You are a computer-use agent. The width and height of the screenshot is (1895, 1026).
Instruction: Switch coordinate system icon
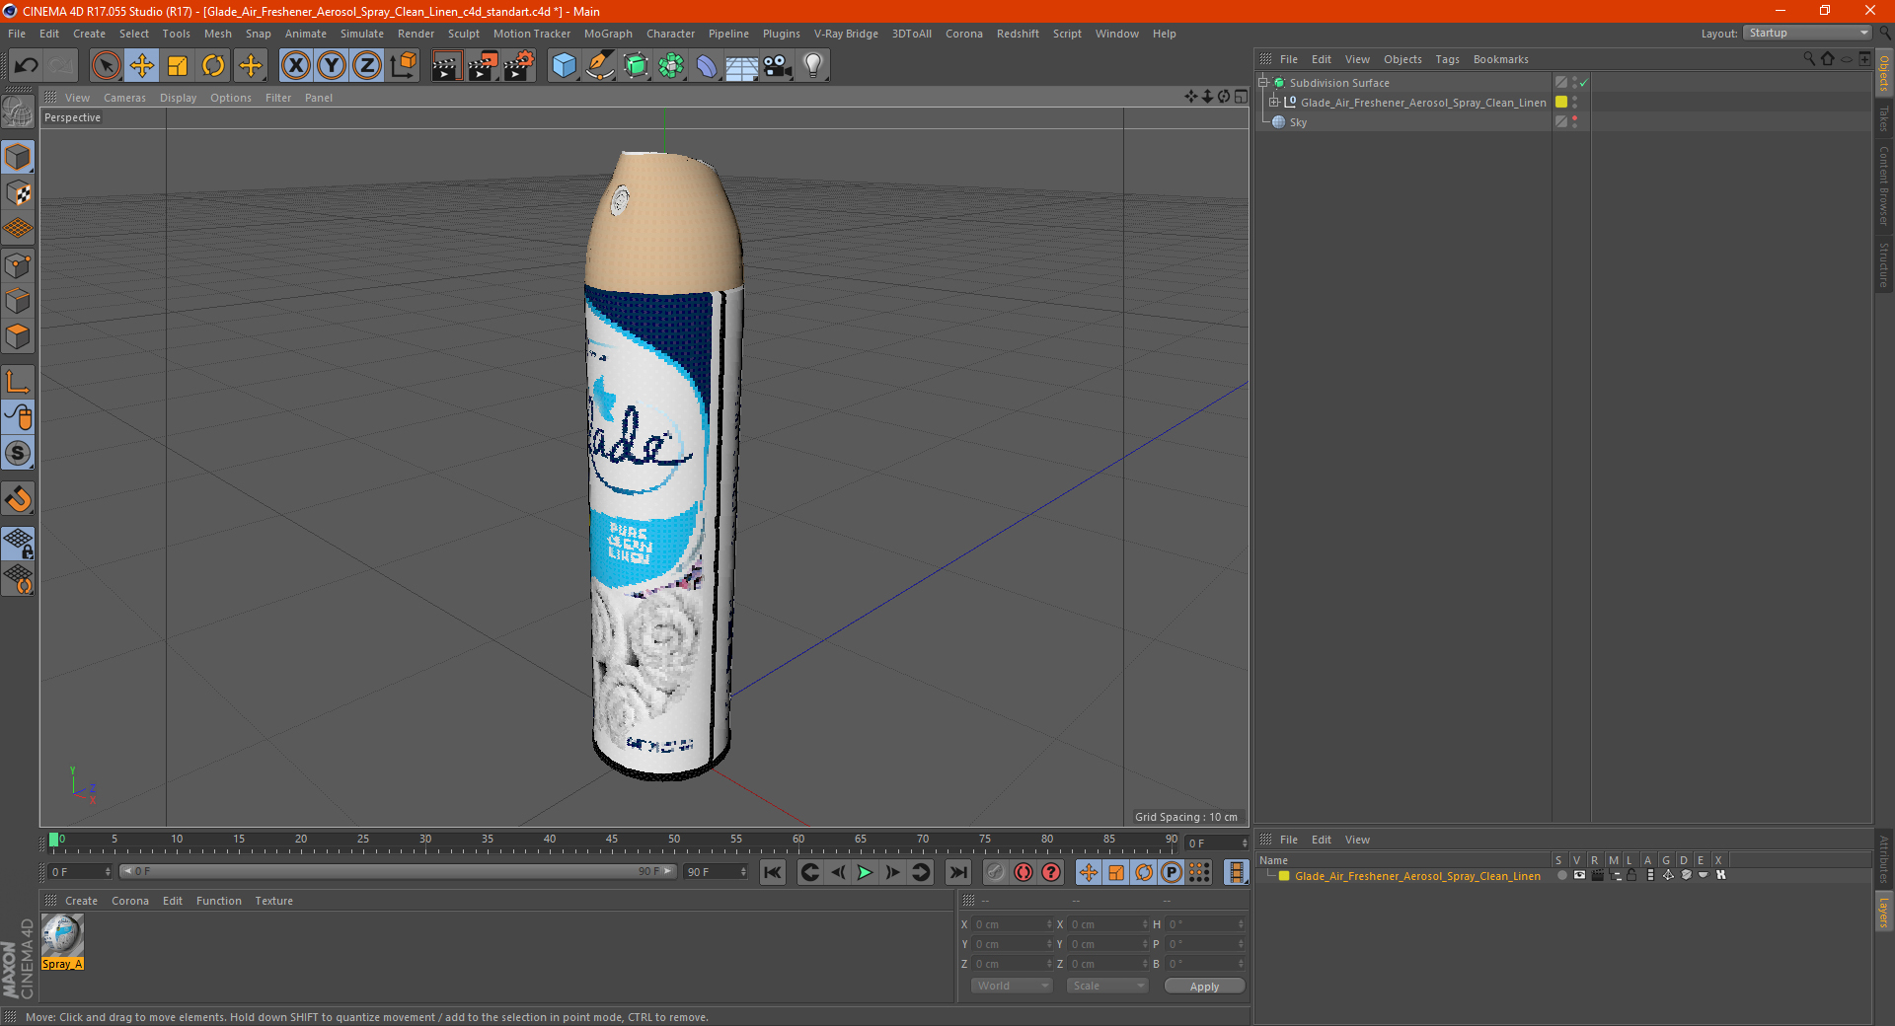pos(403,66)
